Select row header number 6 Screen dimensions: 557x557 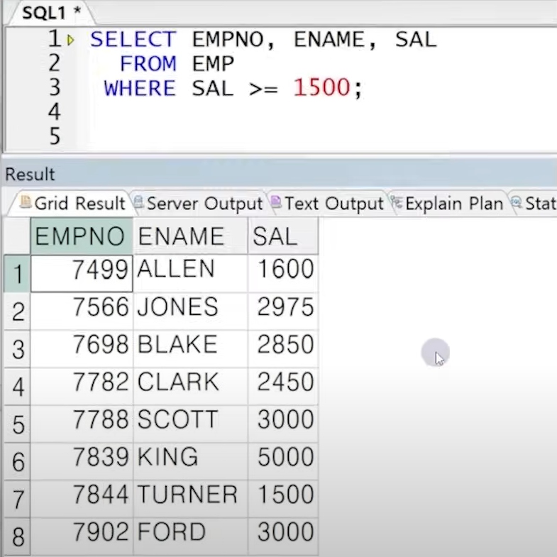pos(17,462)
